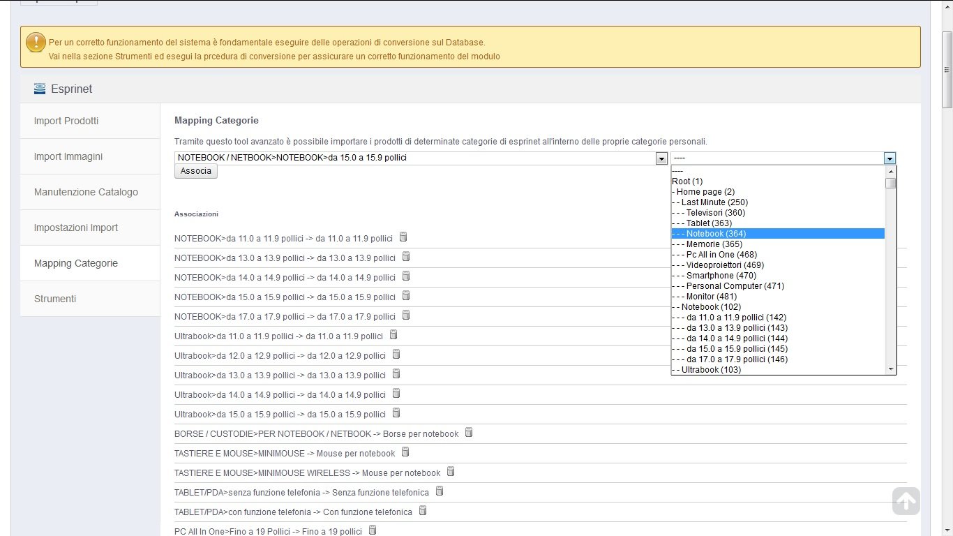953x536 pixels.
Task: Click the dropdown list scrollbar down arrow
Action: [x=890, y=369]
